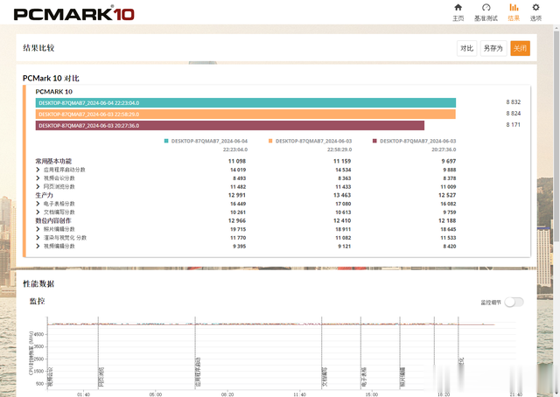Click the 网页浏览 marker on the chart
560x397 pixels.
[101, 377]
